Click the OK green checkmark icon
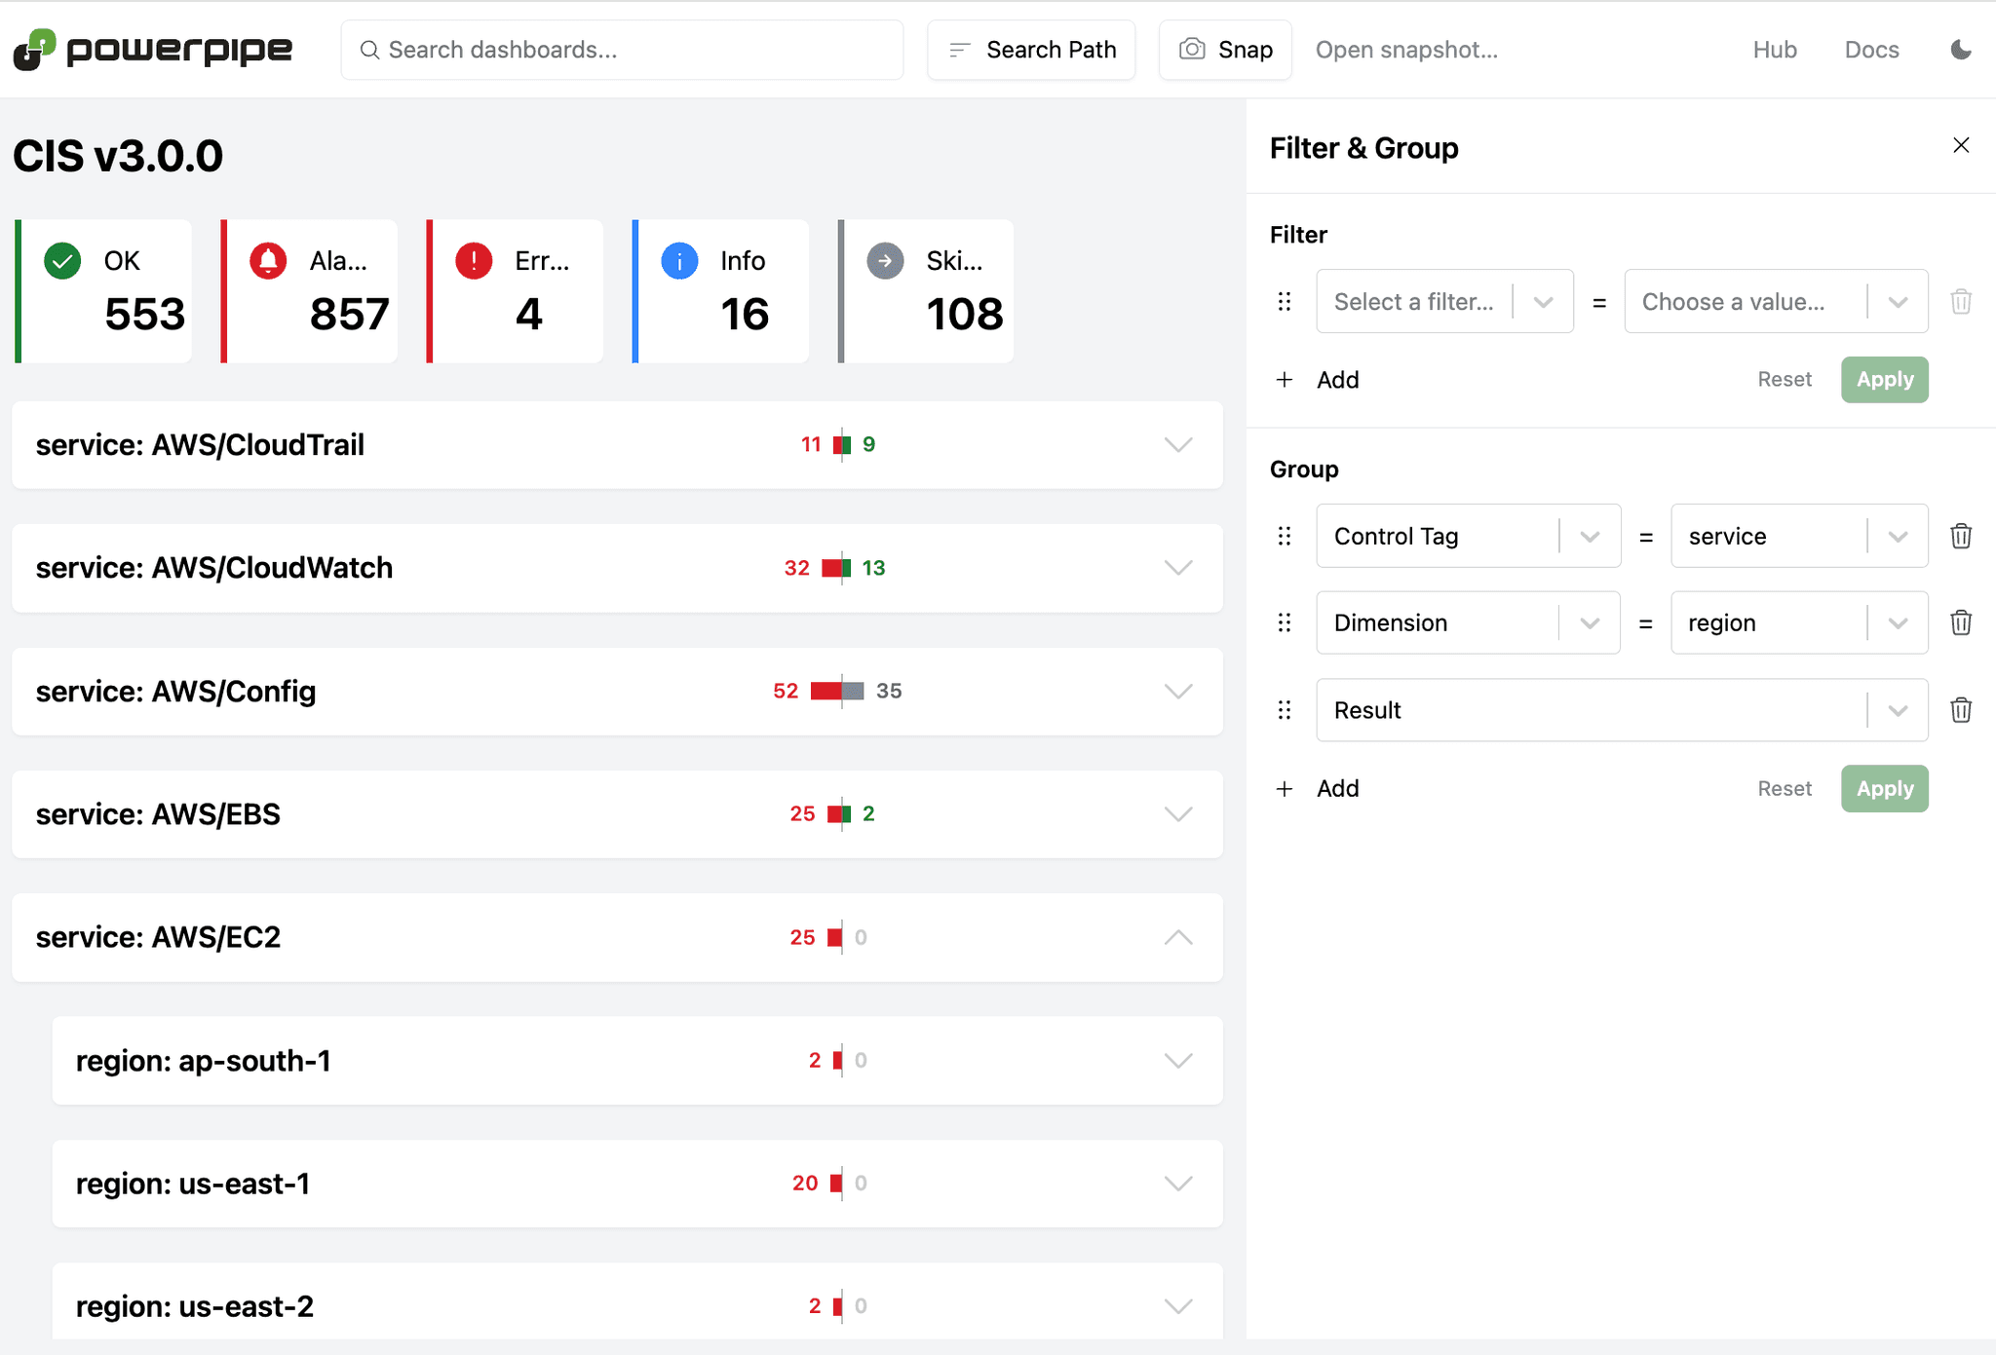This screenshot has width=1996, height=1355. [63, 261]
